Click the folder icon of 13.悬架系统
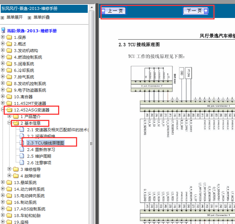Screen dimensions: 235x224 pos(9,182)
